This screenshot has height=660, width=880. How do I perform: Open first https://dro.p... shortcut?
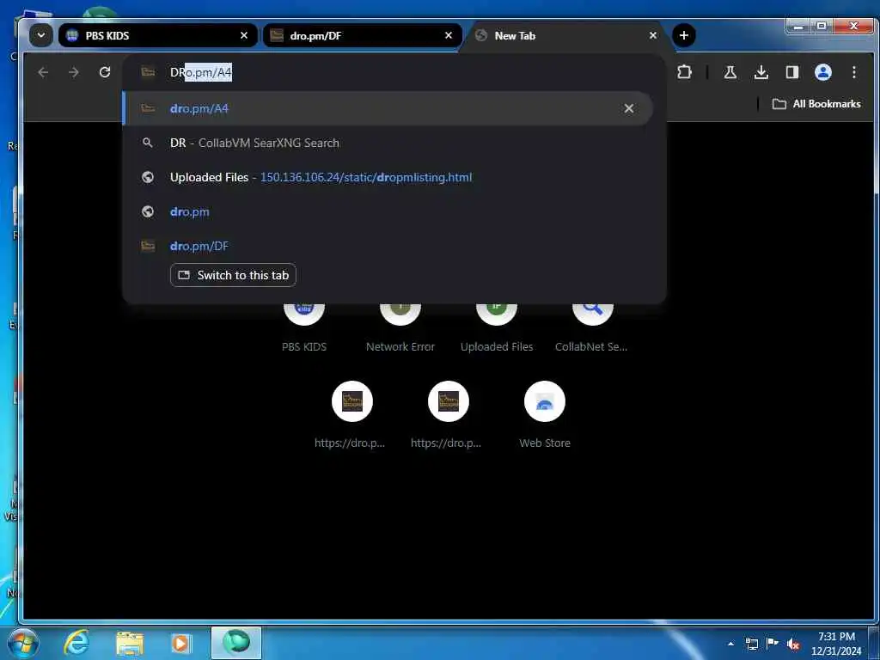[x=351, y=414]
